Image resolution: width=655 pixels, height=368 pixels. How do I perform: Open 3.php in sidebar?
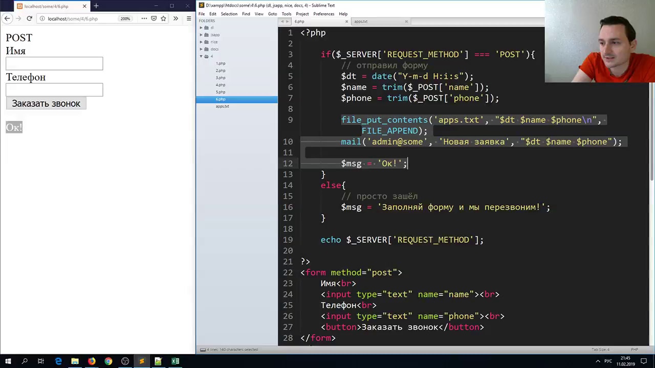click(221, 78)
